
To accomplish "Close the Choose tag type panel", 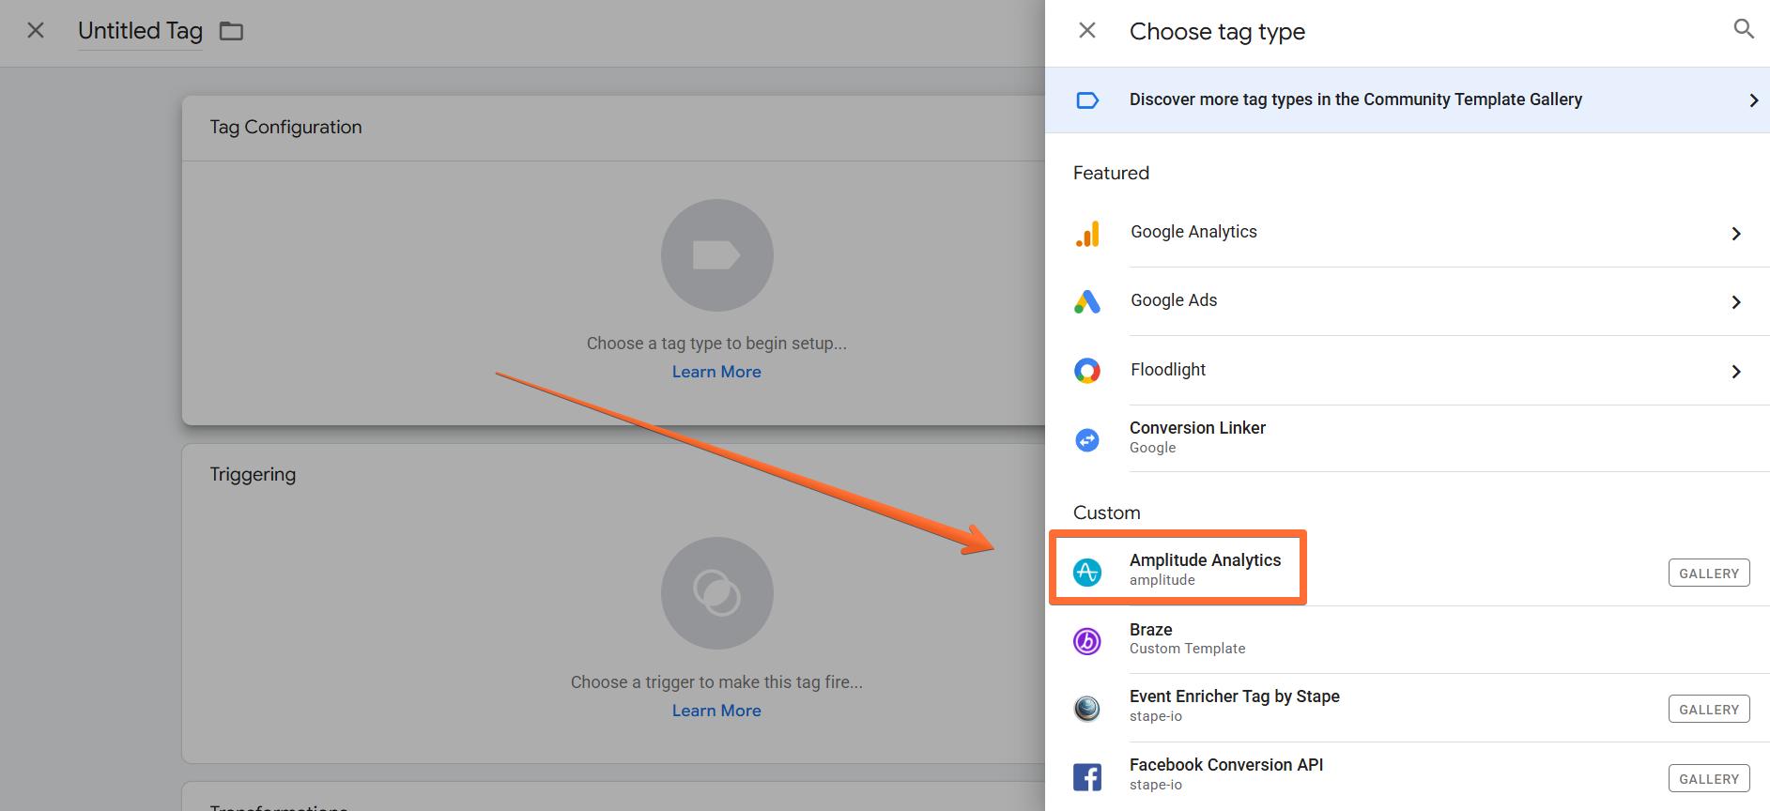I will [x=1087, y=31].
